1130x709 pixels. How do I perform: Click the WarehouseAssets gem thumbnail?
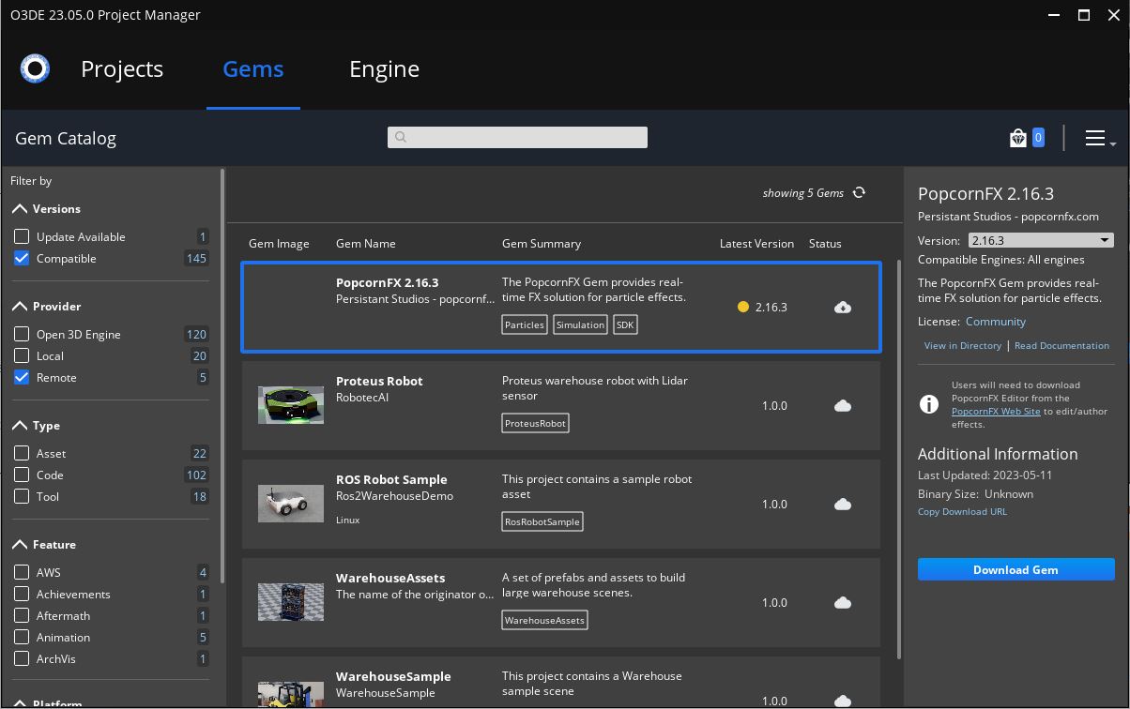(x=290, y=601)
